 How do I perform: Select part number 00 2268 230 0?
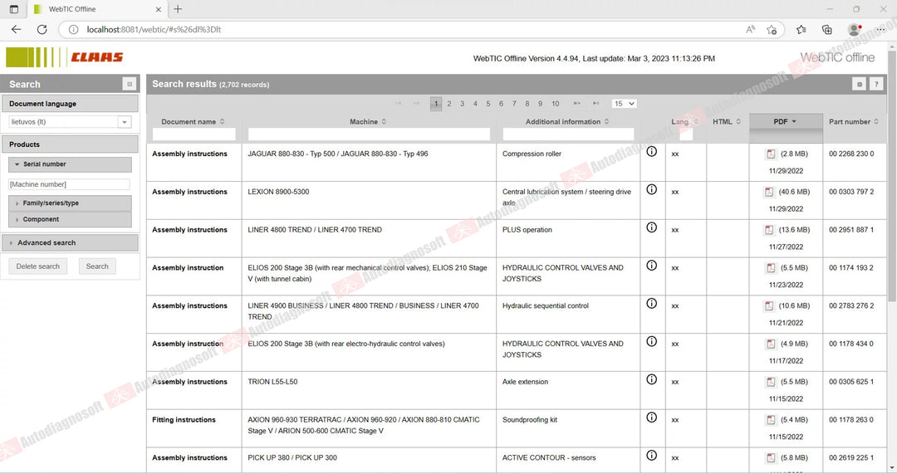(x=851, y=154)
